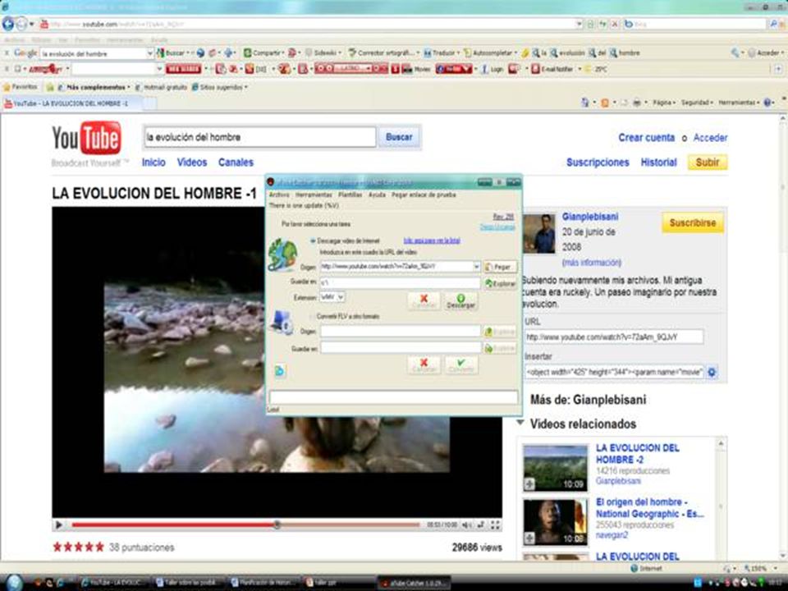This screenshot has height=591, width=788.
Task: Click the Suscripciones link
Action: point(598,163)
